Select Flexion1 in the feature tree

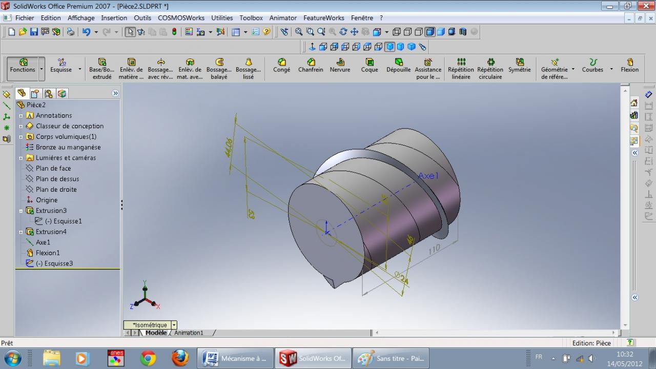coord(48,253)
